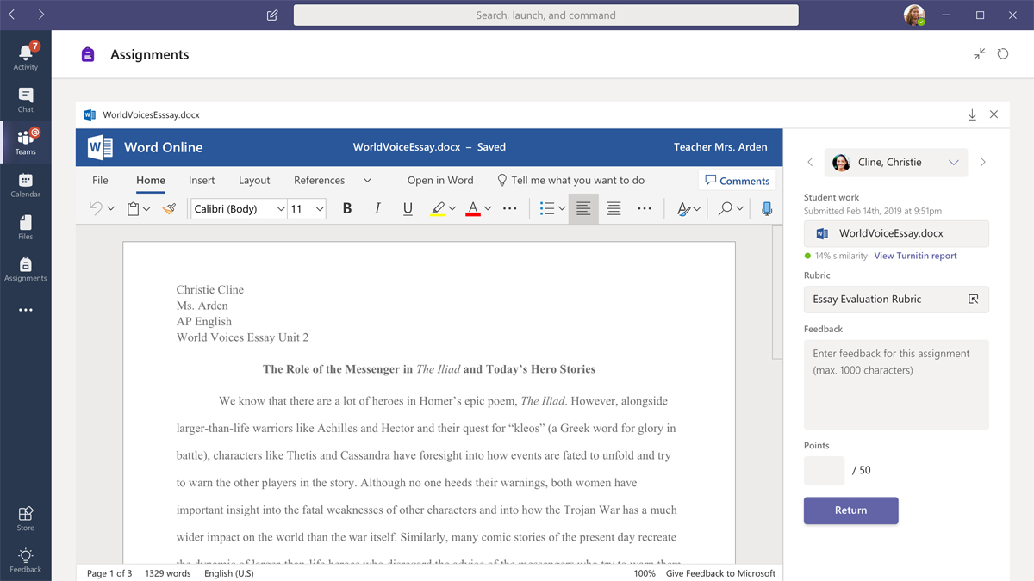Switch to Teams in the sidebar

pyautogui.click(x=26, y=142)
